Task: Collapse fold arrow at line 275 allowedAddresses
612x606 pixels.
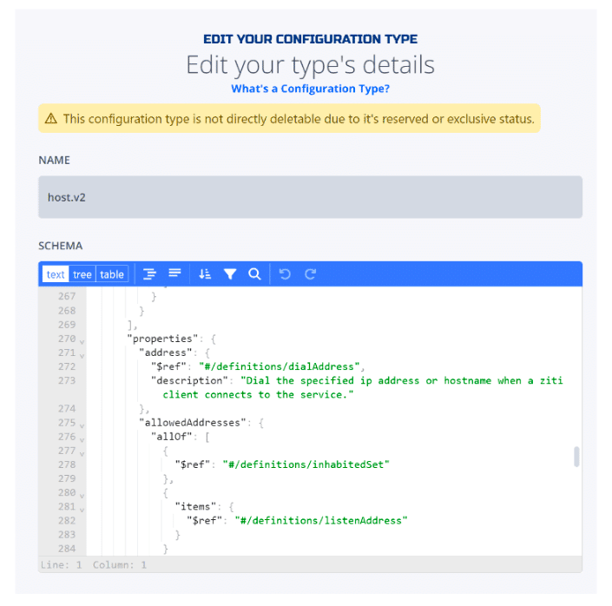Action: click(x=82, y=426)
